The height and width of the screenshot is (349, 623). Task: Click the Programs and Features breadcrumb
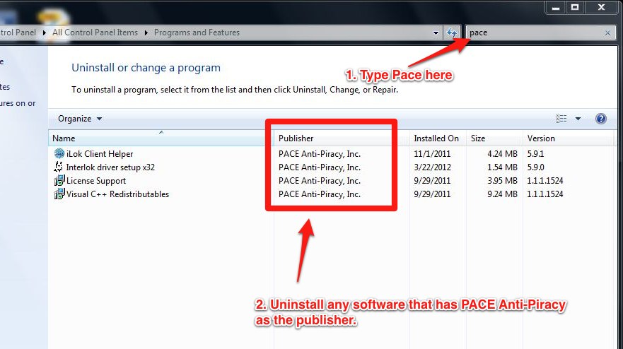click(197, 32)
